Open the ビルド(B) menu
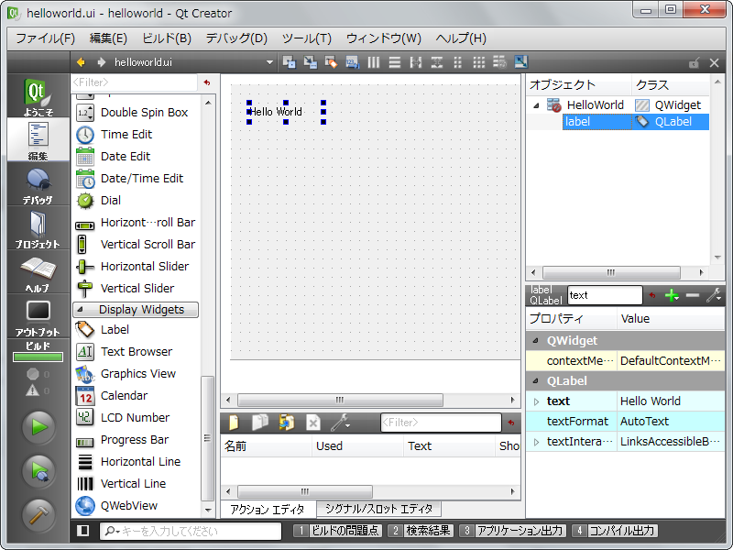Image resolution: width=733 pixels, height=550 pixels. coord(166,38)
